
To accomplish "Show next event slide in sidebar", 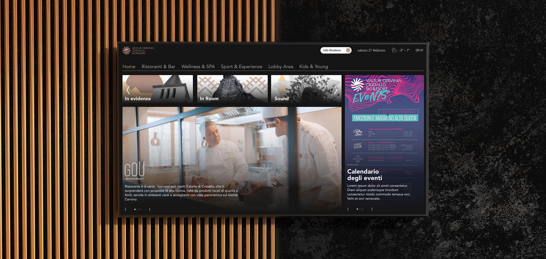I will [372, 209].
